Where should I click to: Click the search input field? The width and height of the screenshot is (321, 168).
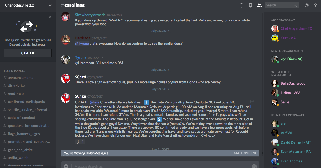(x=279, y=5)
